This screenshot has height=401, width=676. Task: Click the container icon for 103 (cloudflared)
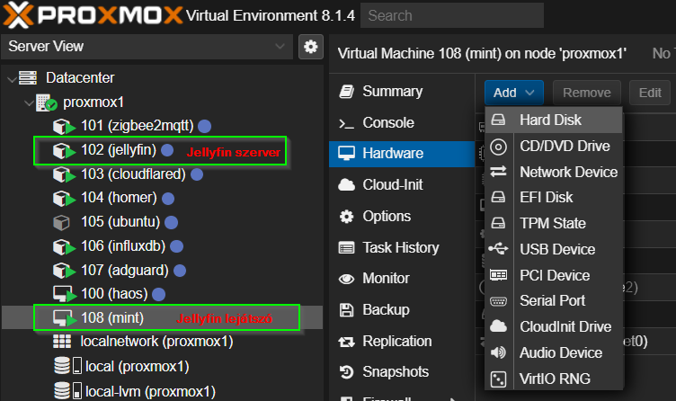[x=64, y=174]
